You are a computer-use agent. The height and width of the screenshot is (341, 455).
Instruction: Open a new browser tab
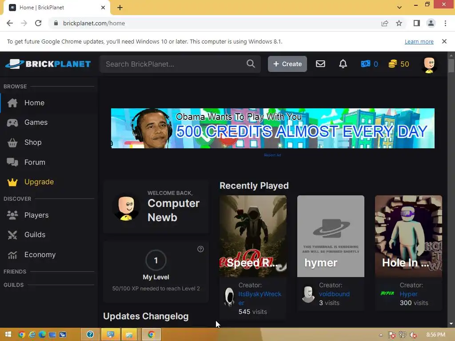tap(120, 8)
